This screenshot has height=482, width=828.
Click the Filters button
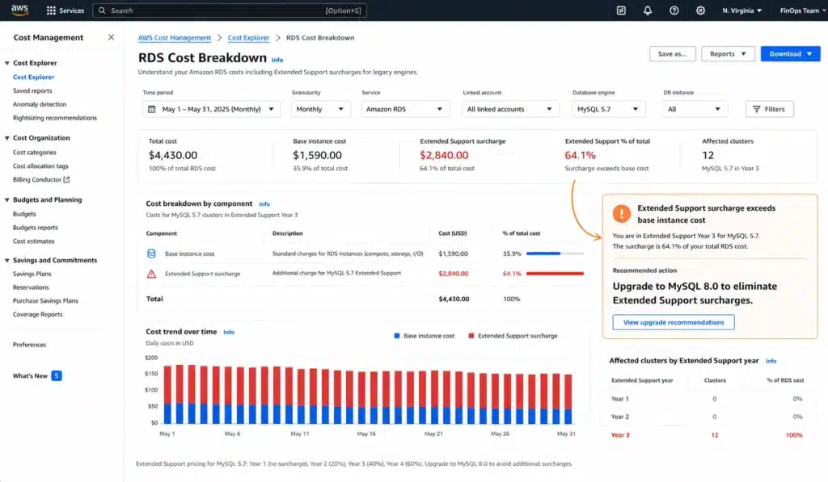(770, 109)
